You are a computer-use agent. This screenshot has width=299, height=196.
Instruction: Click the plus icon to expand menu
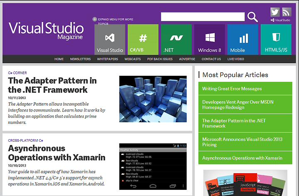tap(95, 19)
